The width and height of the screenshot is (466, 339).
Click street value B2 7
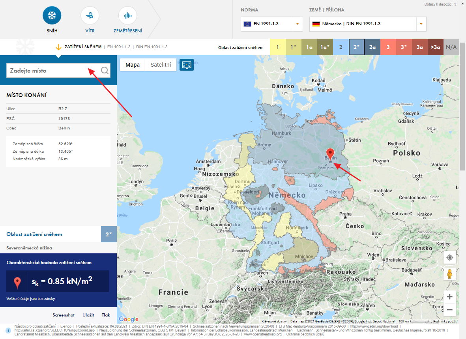[x=63, y=109]
